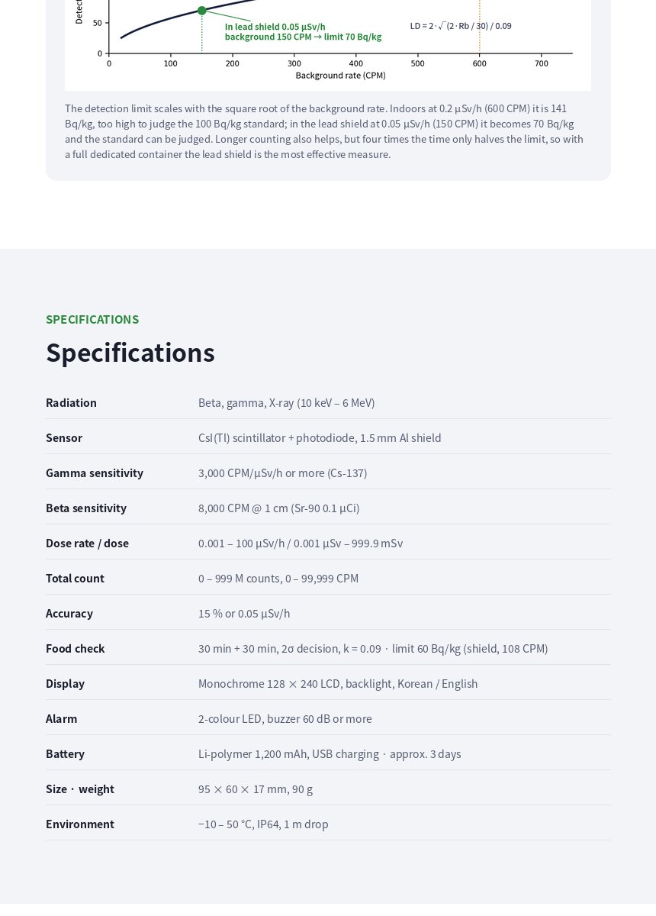Click the Display Monochrome LCD value
This screenshot has width=656, height=916.
pyautogui.click(x=338, y=683)
